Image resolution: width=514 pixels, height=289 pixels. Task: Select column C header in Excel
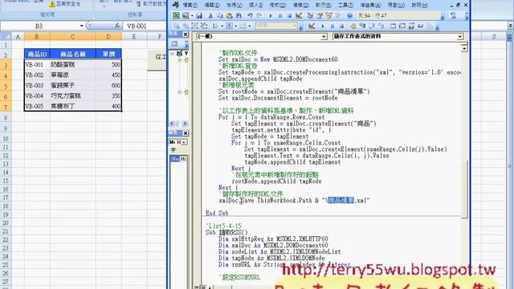(x=73, y=37)
